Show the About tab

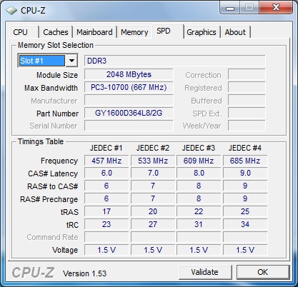tap(235, 32)
